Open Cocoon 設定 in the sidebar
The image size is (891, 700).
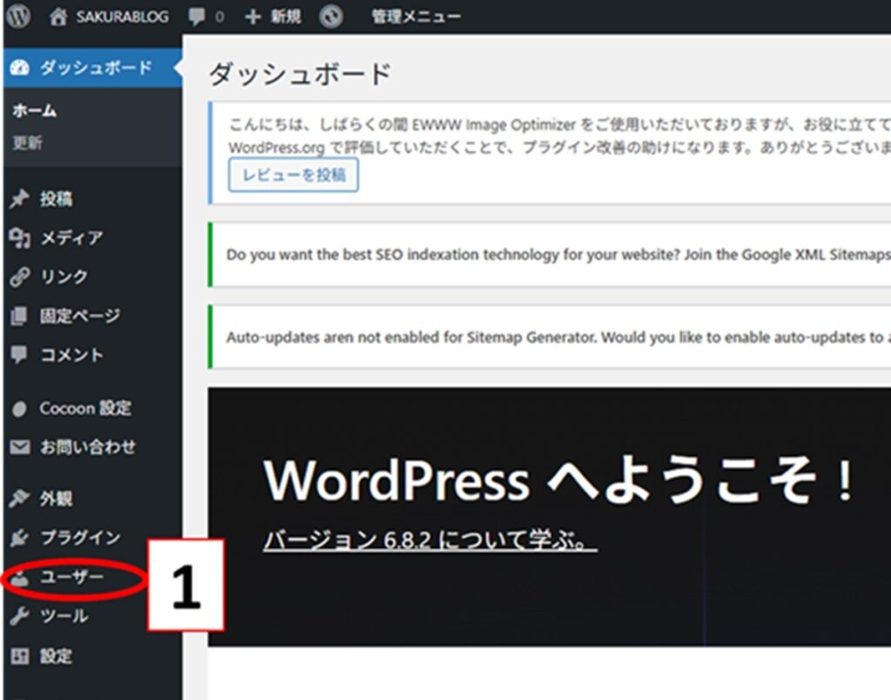85,408
